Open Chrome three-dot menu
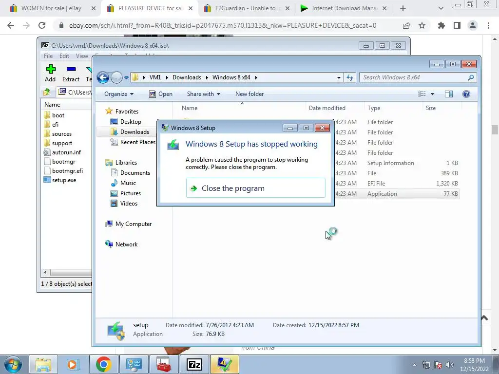Image resolution: width=499 pixels, height=374 pixels. click(488, 25)
